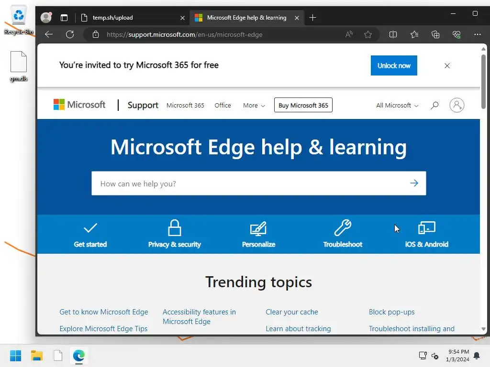Image resolution: width=490 pixels, height=367 pixels.
Task: Close the temp.sh/upload tab
Action: click(x=182, y=18)
